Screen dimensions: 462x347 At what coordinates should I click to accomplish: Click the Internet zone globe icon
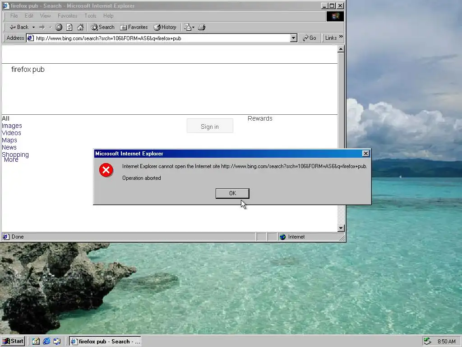pos(282,237)
